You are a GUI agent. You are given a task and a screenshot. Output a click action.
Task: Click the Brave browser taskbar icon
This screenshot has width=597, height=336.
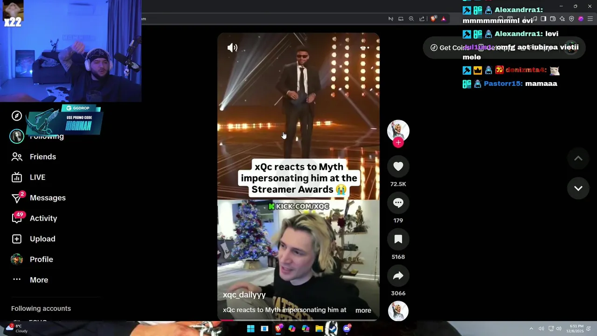click(x=278, y=329)
